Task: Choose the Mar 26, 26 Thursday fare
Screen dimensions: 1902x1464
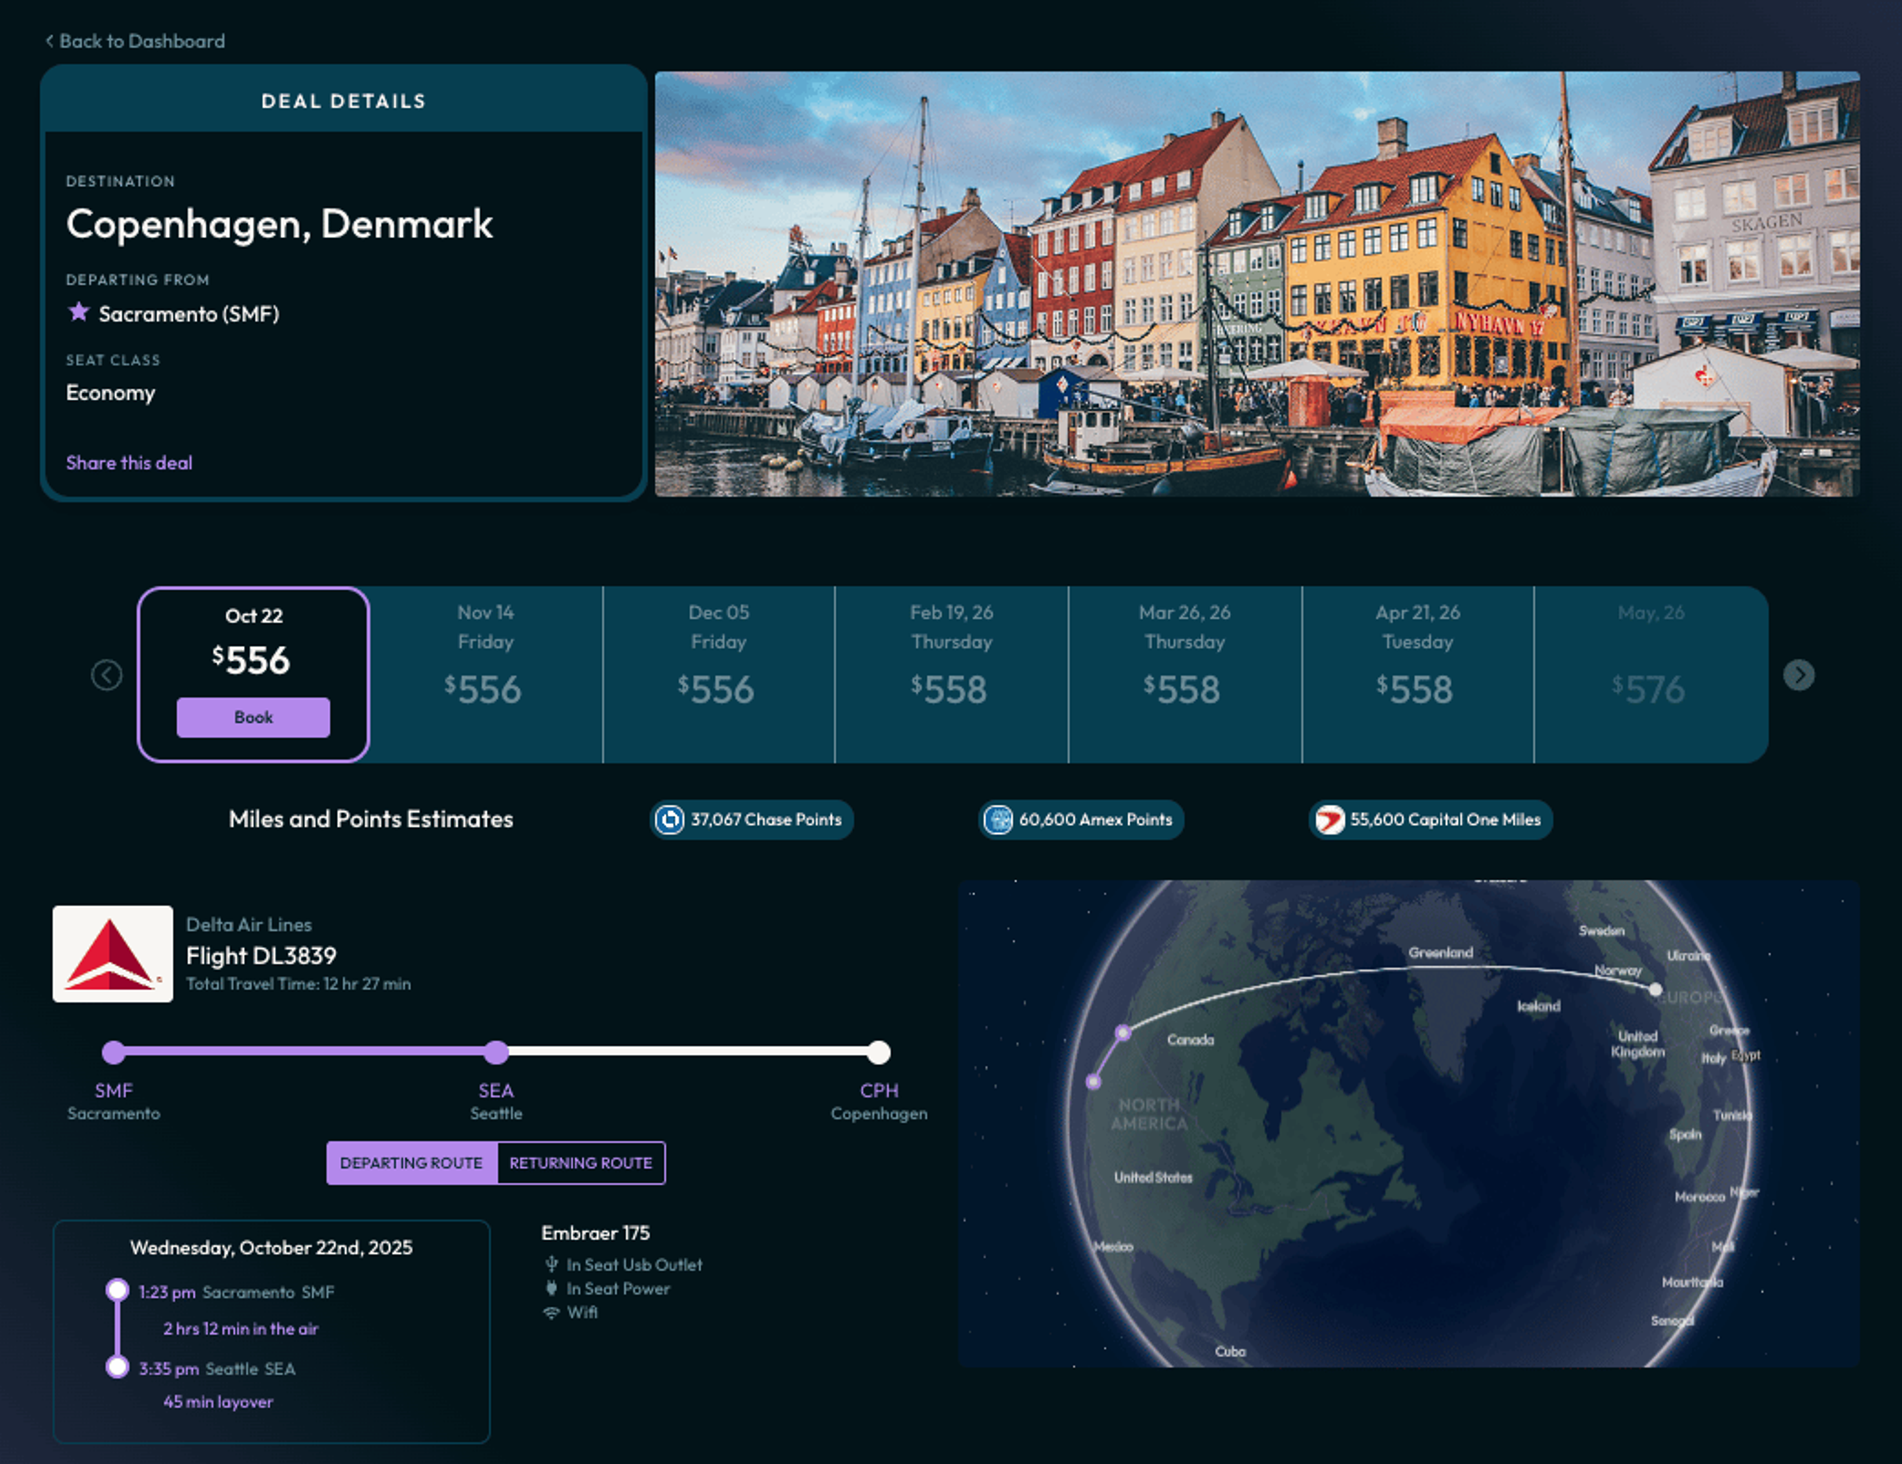Action: pos(1184,675)
